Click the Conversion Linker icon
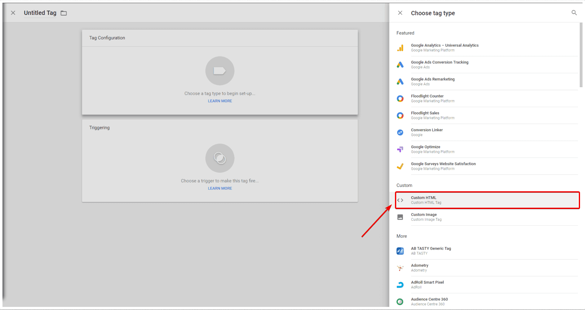Viewport: 585px width, 310px height. click(x=400, y=132)
